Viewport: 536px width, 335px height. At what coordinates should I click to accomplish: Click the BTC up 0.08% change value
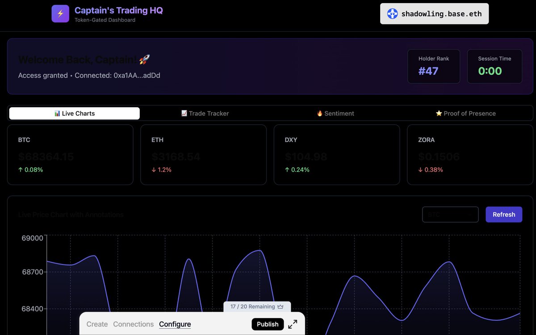pyautogui.click(x=31, y=170)
